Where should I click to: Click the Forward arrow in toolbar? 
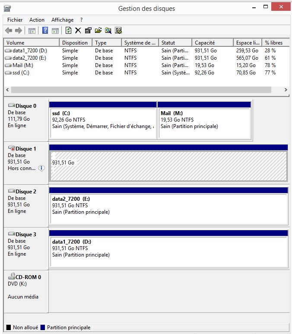point(18,30)
